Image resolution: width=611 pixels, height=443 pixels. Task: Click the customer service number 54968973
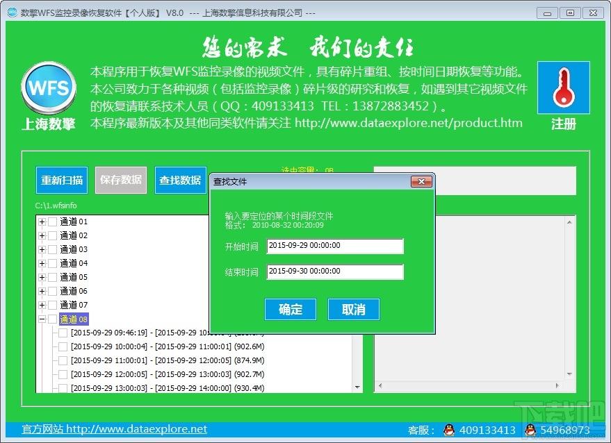click(565, 430)
